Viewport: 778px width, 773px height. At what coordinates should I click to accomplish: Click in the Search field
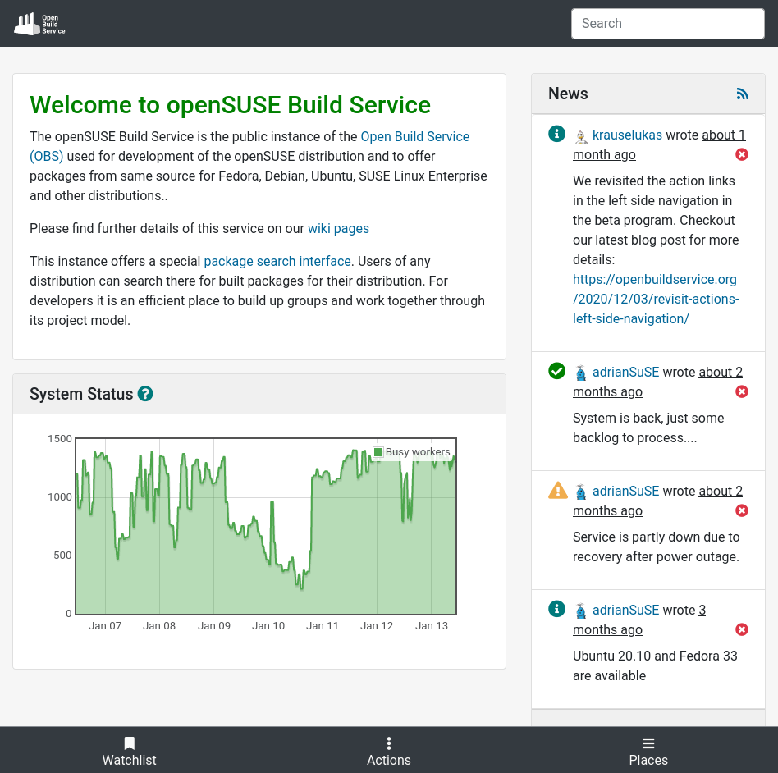coord(667,24)
